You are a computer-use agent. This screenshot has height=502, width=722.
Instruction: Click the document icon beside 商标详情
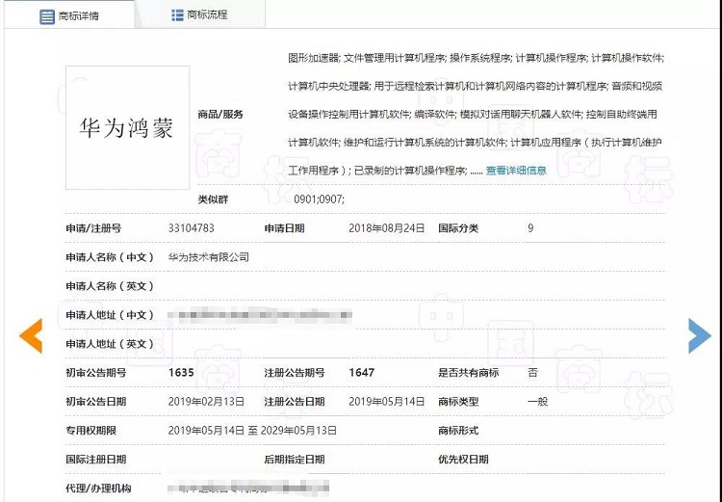tap(46, 16)
